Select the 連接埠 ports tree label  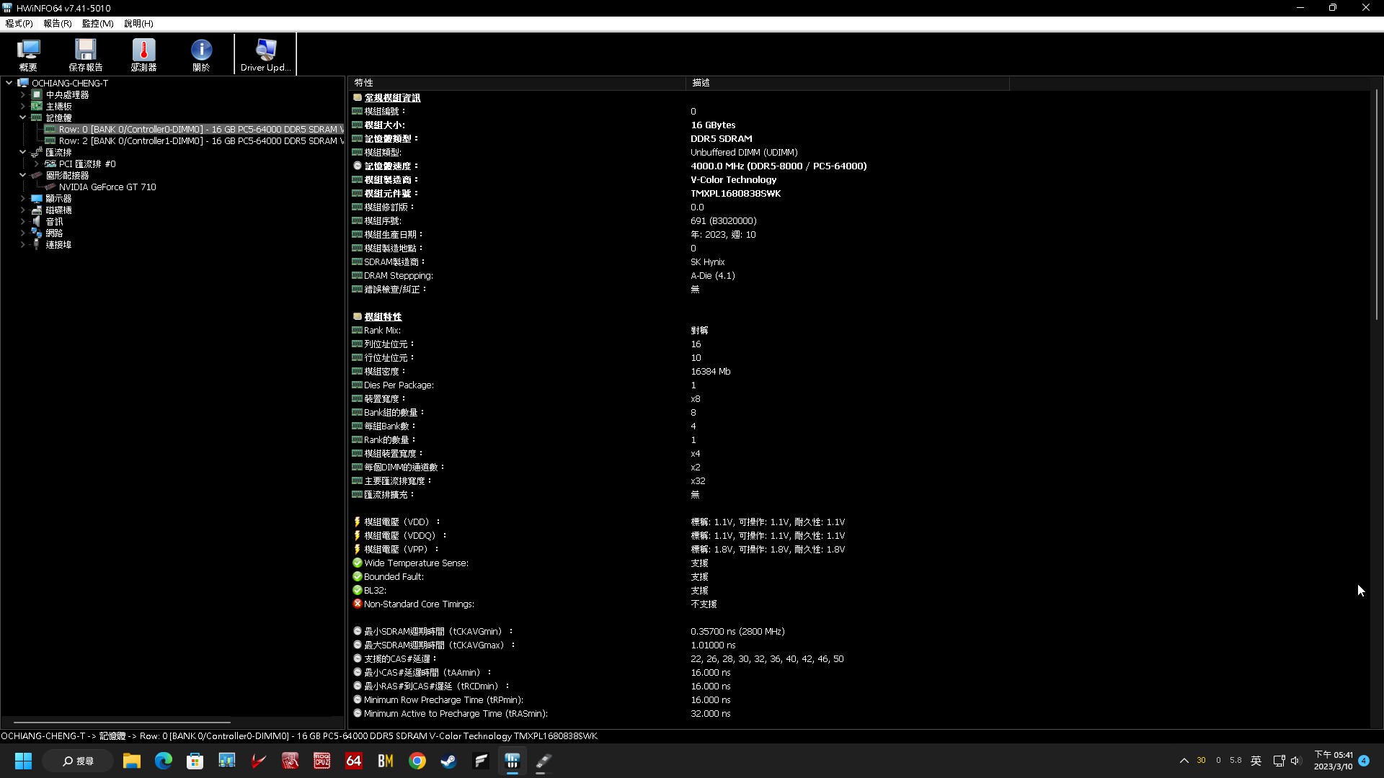58,244
